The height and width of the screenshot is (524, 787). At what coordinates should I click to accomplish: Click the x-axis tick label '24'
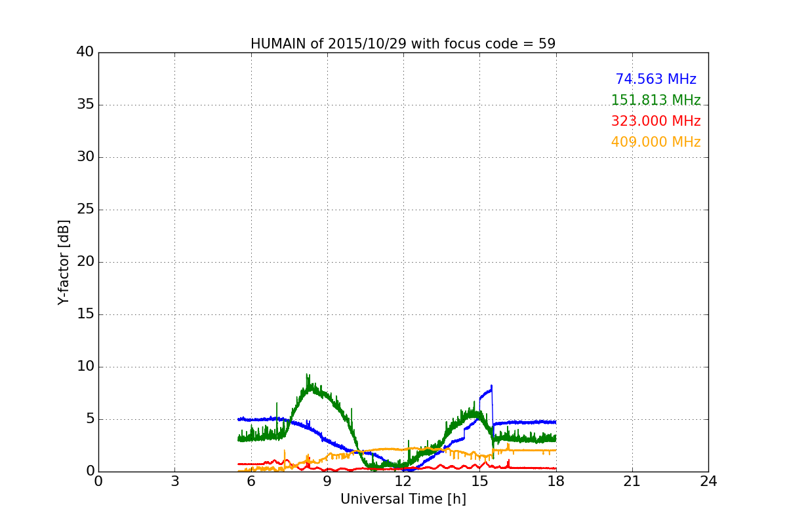coord(708,481)
